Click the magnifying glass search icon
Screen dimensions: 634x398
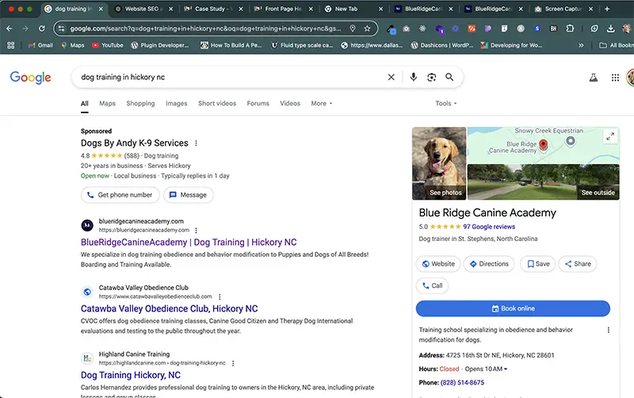[449, 77]
